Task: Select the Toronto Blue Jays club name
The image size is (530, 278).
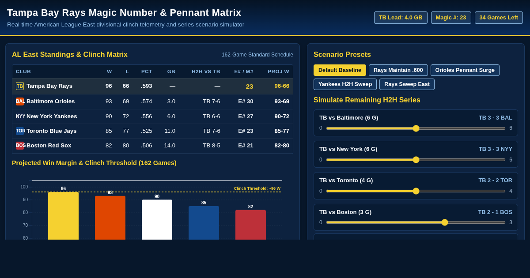Action: tap(52, 131)
